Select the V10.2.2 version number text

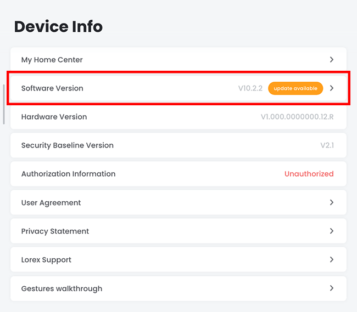coord(250,88)
